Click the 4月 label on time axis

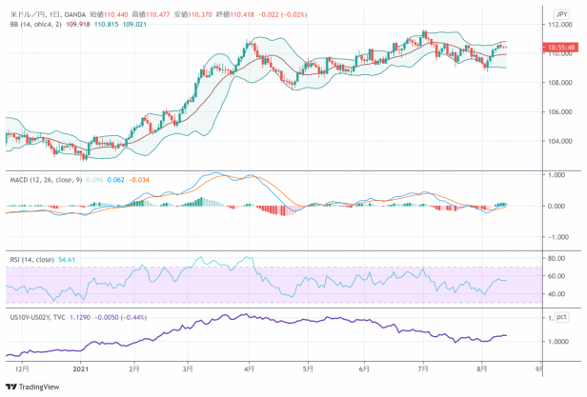tap(249, 367)
